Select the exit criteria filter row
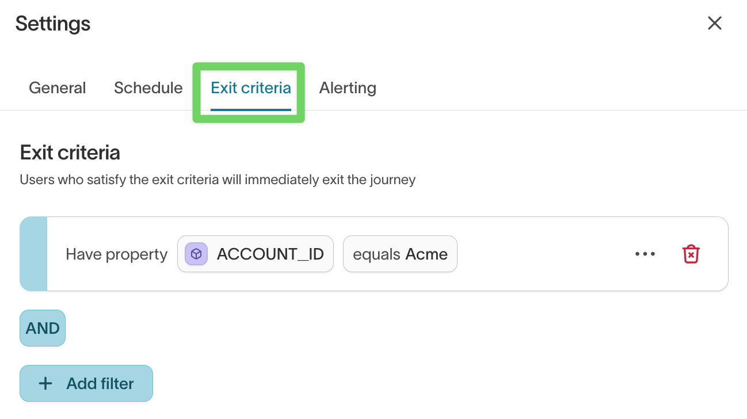 [374, 253]
